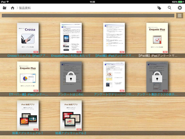
Task: Click EnquetePlusご利用にあたって title label
Action: point(71,56)
